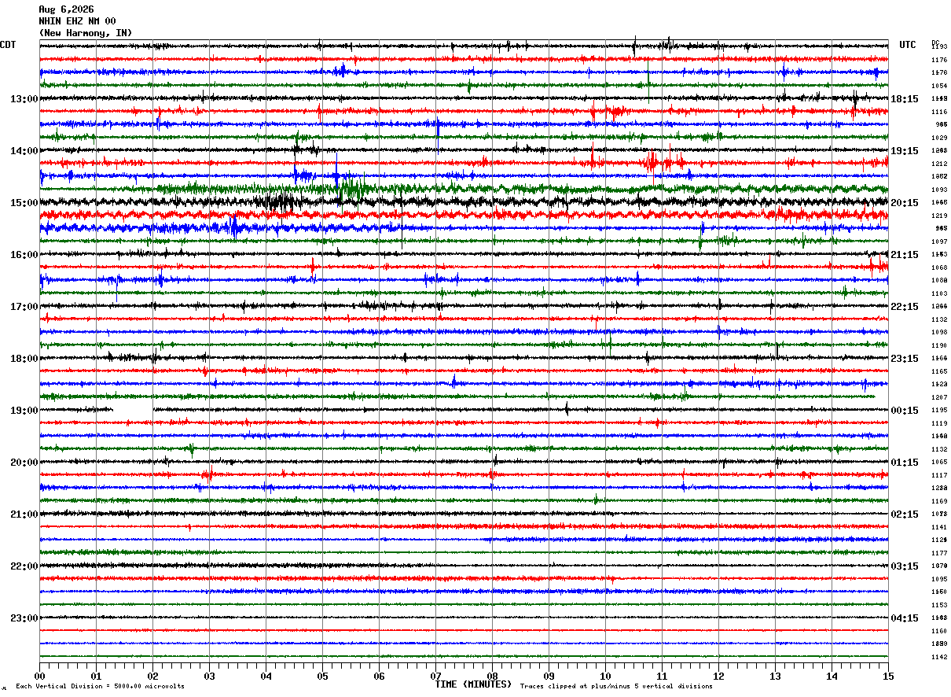Select the 21:00 CDT hour label

click(24, 514)
